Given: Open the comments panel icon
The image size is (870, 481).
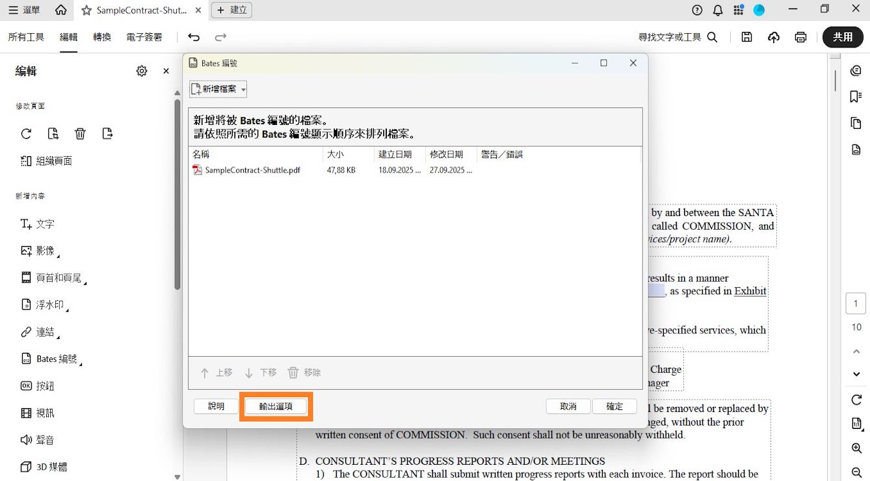Looking at the screenshot, I should click(x=856, y=70).
